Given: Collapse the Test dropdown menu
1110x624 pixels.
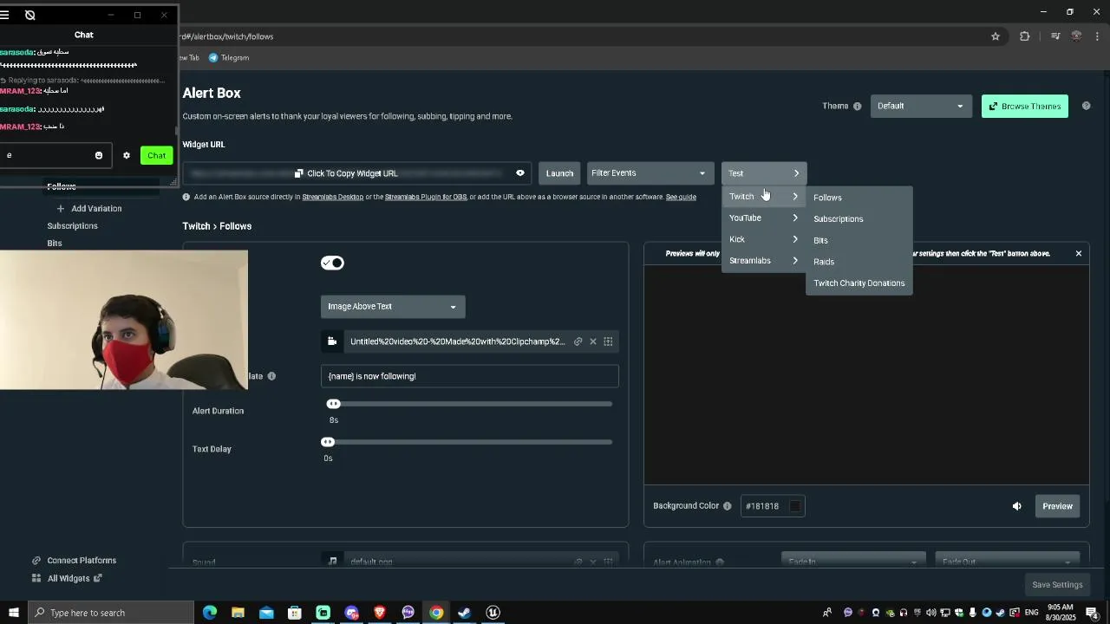Looking at the screenshot, I should pos(764,173).
